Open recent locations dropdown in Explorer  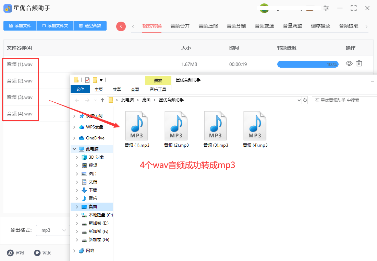point(96,100)
